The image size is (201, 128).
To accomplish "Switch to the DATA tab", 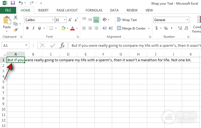I will pos(114,10).
